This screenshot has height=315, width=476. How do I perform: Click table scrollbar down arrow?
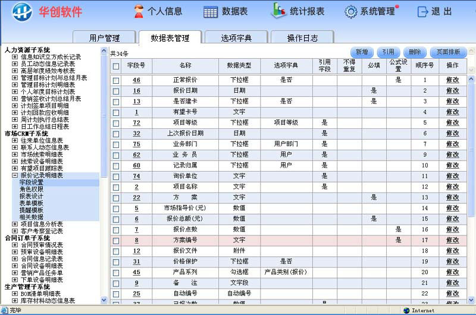(x=471, y=300)
